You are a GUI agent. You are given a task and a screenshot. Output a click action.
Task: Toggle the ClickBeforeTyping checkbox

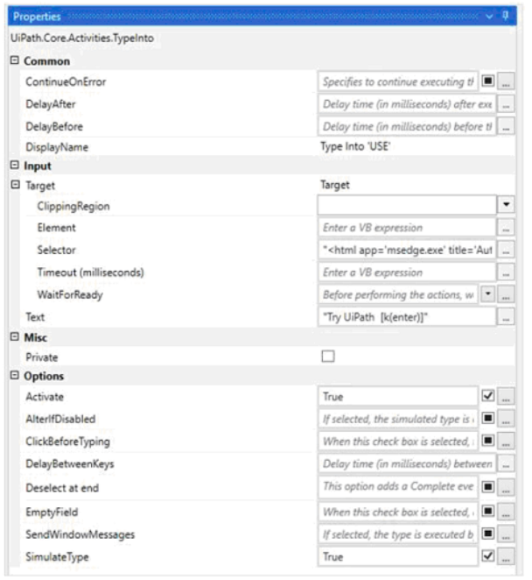point(488,440)
